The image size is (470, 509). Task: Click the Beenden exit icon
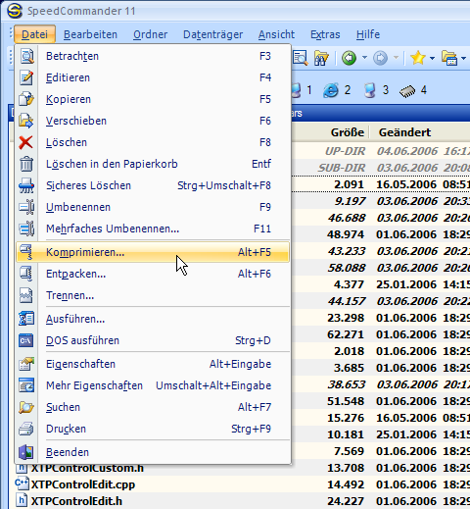26,452
